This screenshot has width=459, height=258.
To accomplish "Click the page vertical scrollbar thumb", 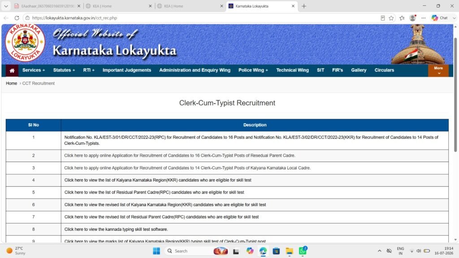I will pos(455,95).
